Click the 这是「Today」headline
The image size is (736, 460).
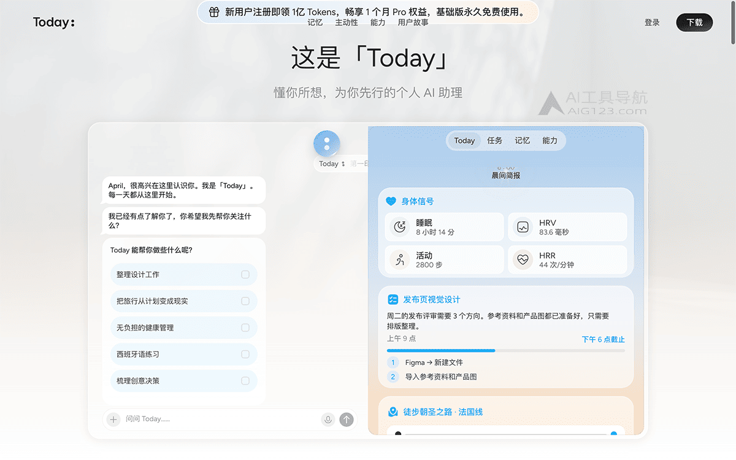[368, 58]
